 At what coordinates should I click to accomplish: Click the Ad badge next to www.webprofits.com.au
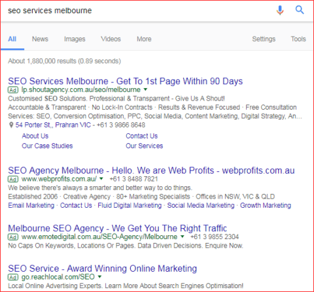[x=13, y=179]
